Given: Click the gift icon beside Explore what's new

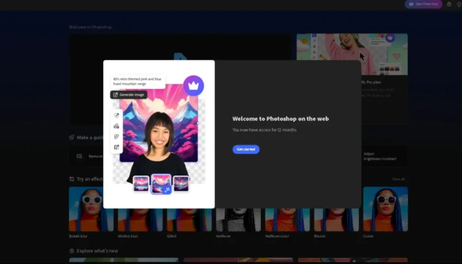Looking at the screenshot, I should 72,251.
